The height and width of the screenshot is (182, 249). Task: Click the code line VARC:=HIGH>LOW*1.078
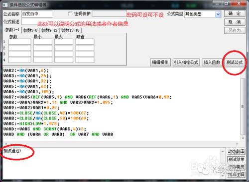[x=31, y=123]
